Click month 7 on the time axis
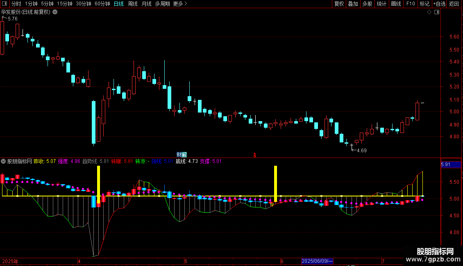 383,261
